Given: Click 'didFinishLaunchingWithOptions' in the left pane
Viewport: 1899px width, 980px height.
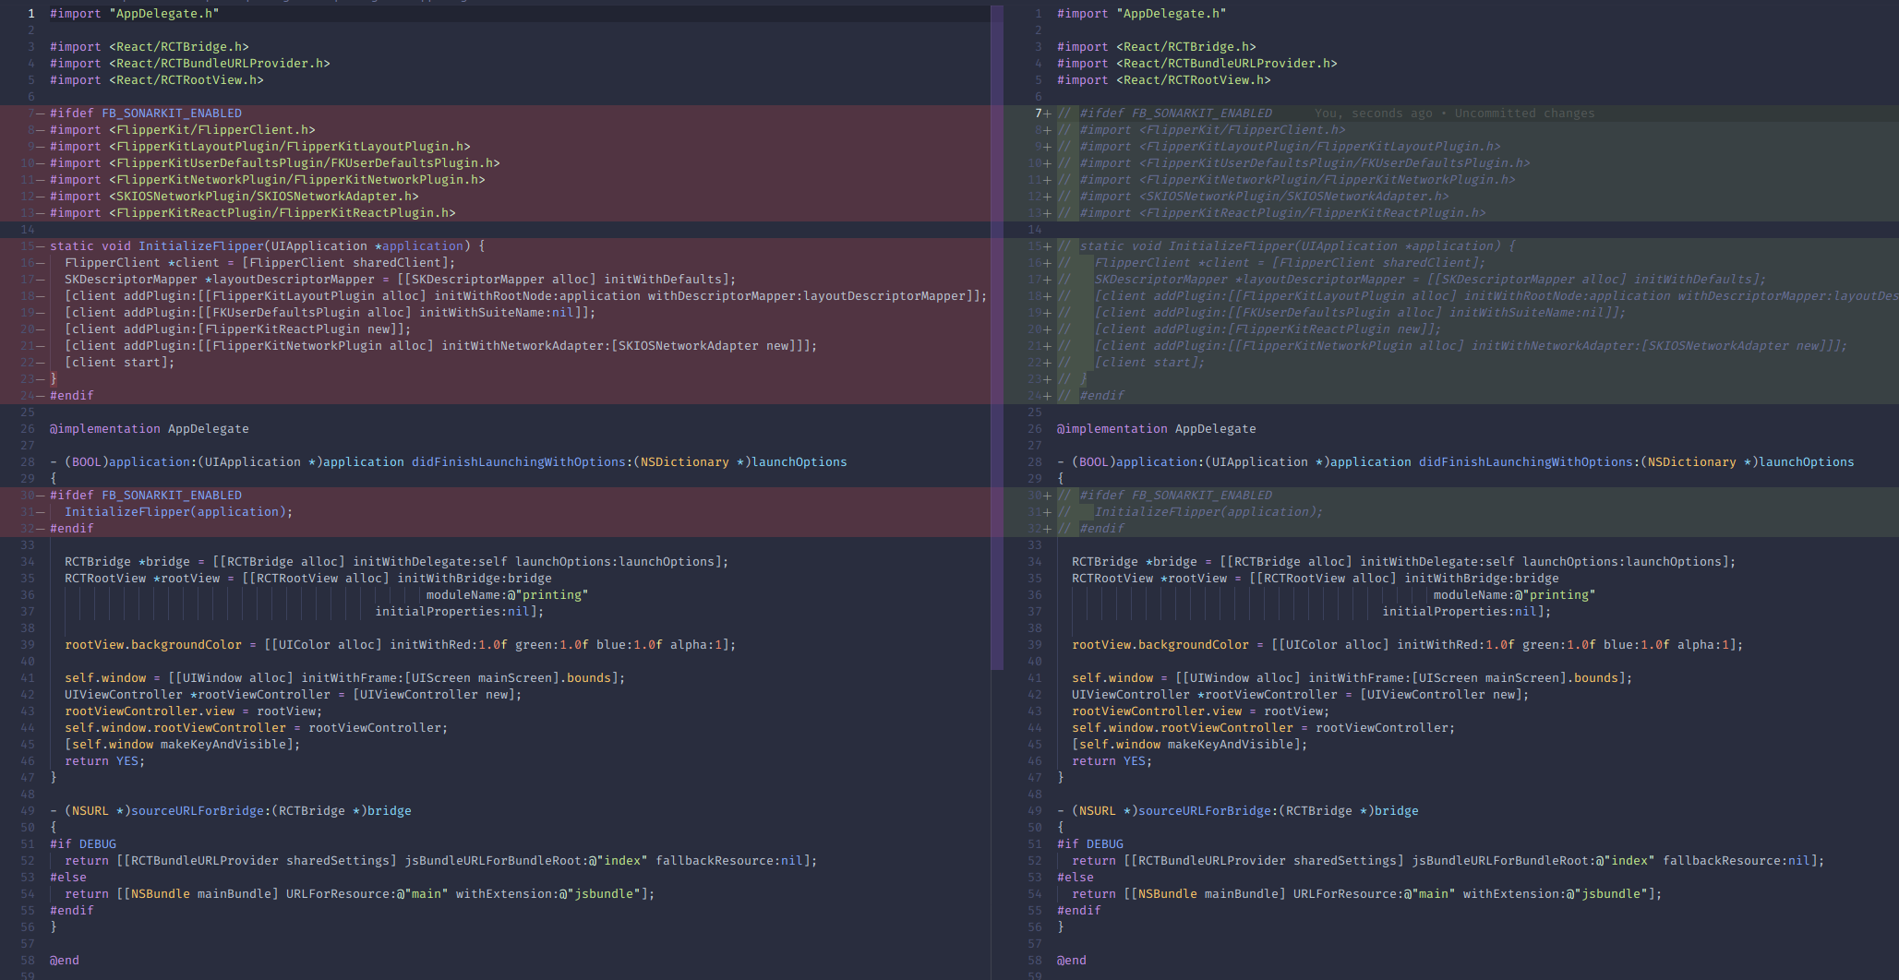Looking at the screenshot, I should click(519, 462).
